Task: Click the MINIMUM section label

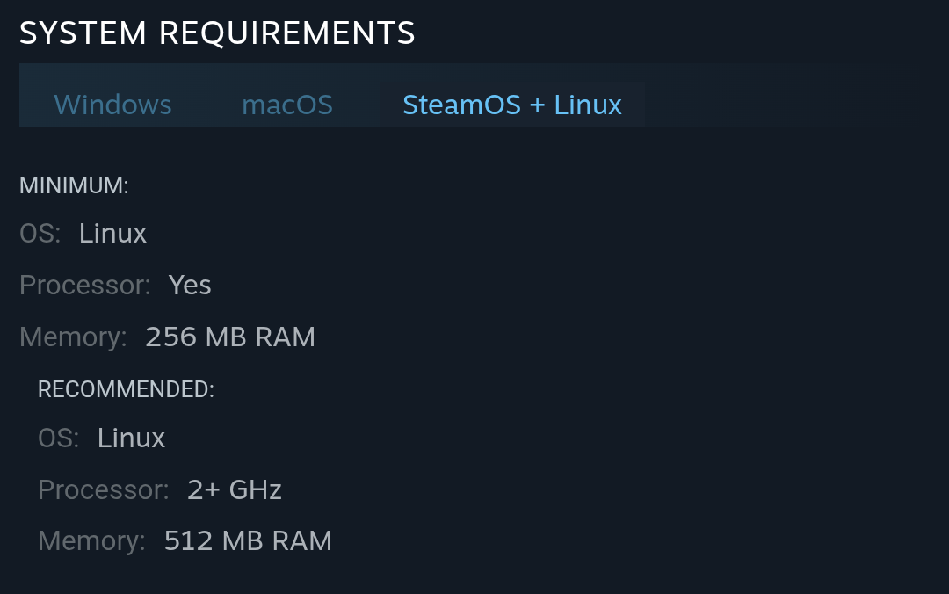Action: tap(74, 185)
